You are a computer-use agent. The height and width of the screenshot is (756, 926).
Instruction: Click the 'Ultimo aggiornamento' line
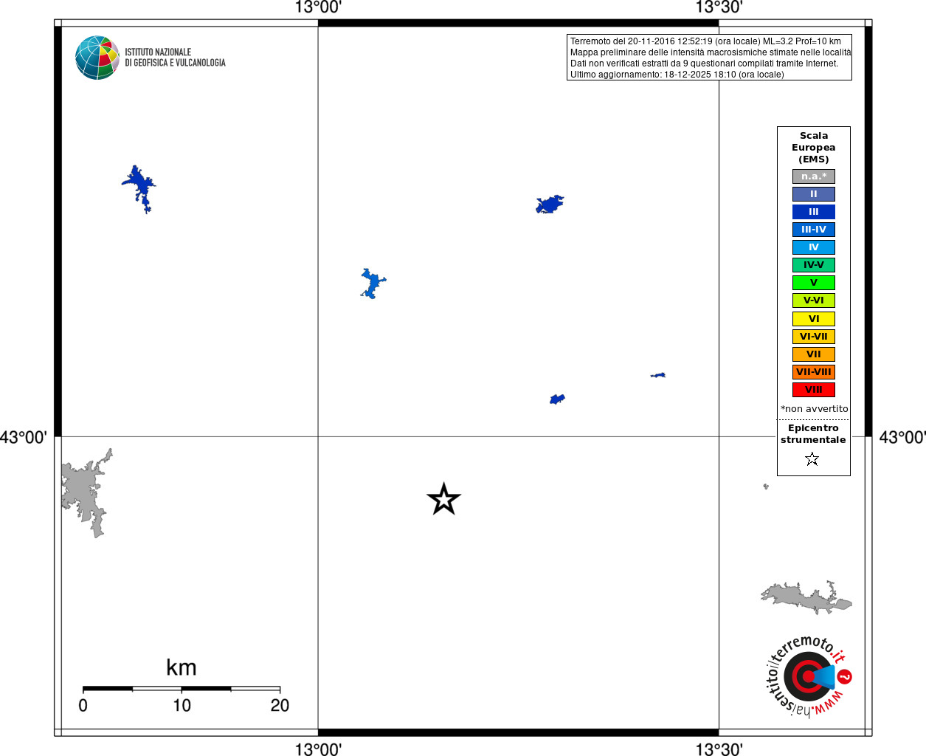[677, 75]
